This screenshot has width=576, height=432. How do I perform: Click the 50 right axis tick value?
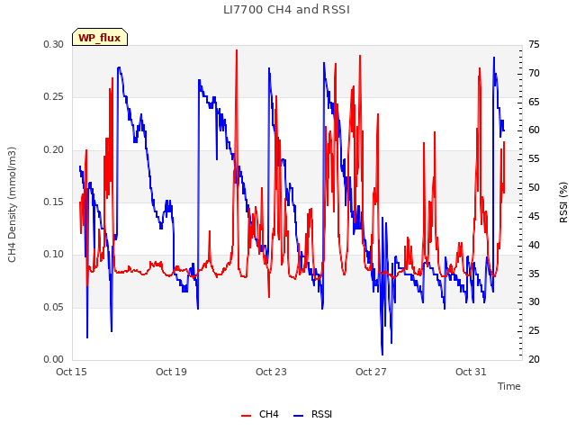pyautogui.click(x=534, y=188)
